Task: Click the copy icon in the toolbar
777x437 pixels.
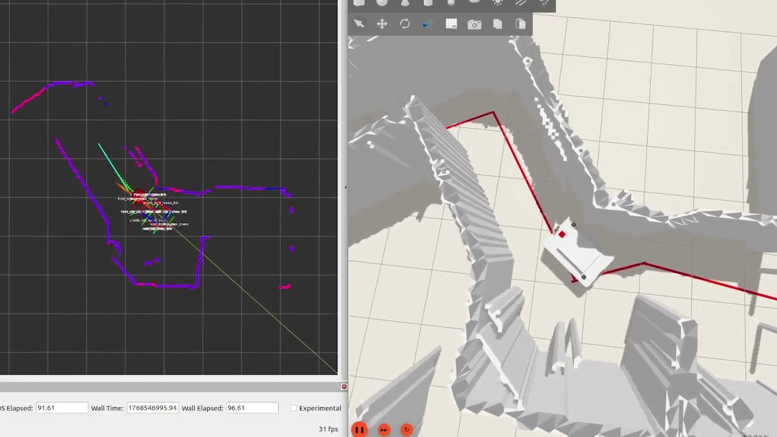Action: [x=498, y=24]
